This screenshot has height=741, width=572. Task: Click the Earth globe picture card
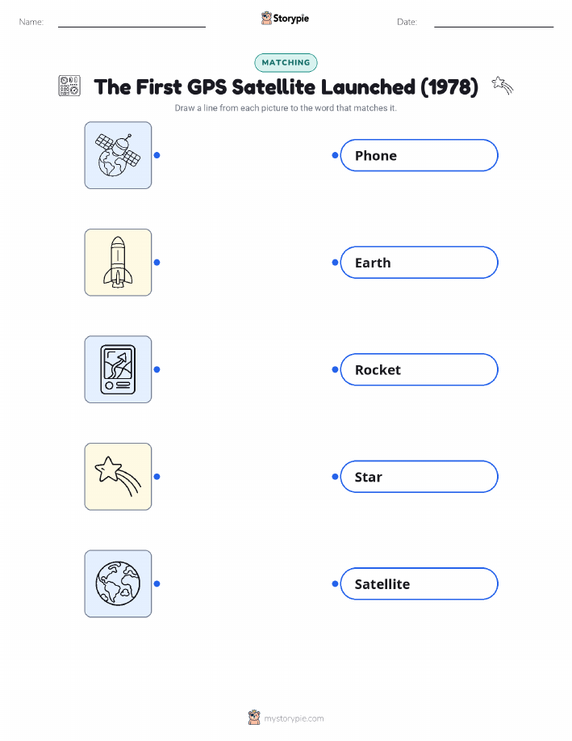118,583
